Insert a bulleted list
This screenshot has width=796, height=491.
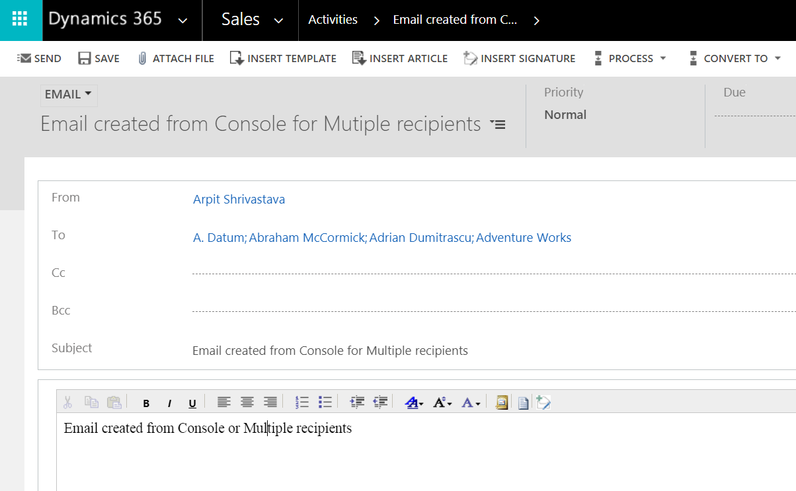(325, 402)
